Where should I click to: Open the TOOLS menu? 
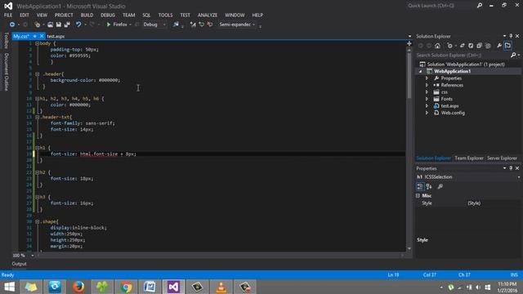tap(165, 15)
